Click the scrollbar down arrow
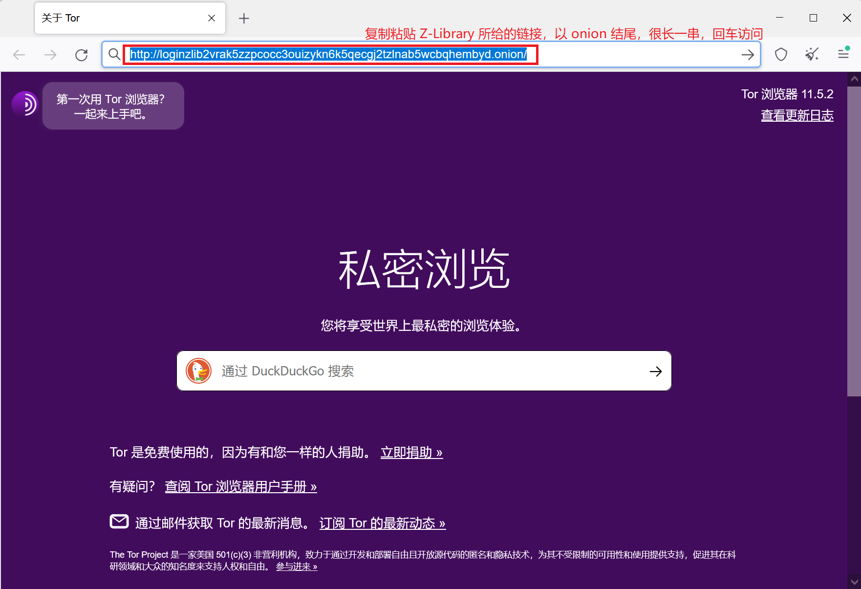Screen dimensions: 861x589 [x=854, y=582]
